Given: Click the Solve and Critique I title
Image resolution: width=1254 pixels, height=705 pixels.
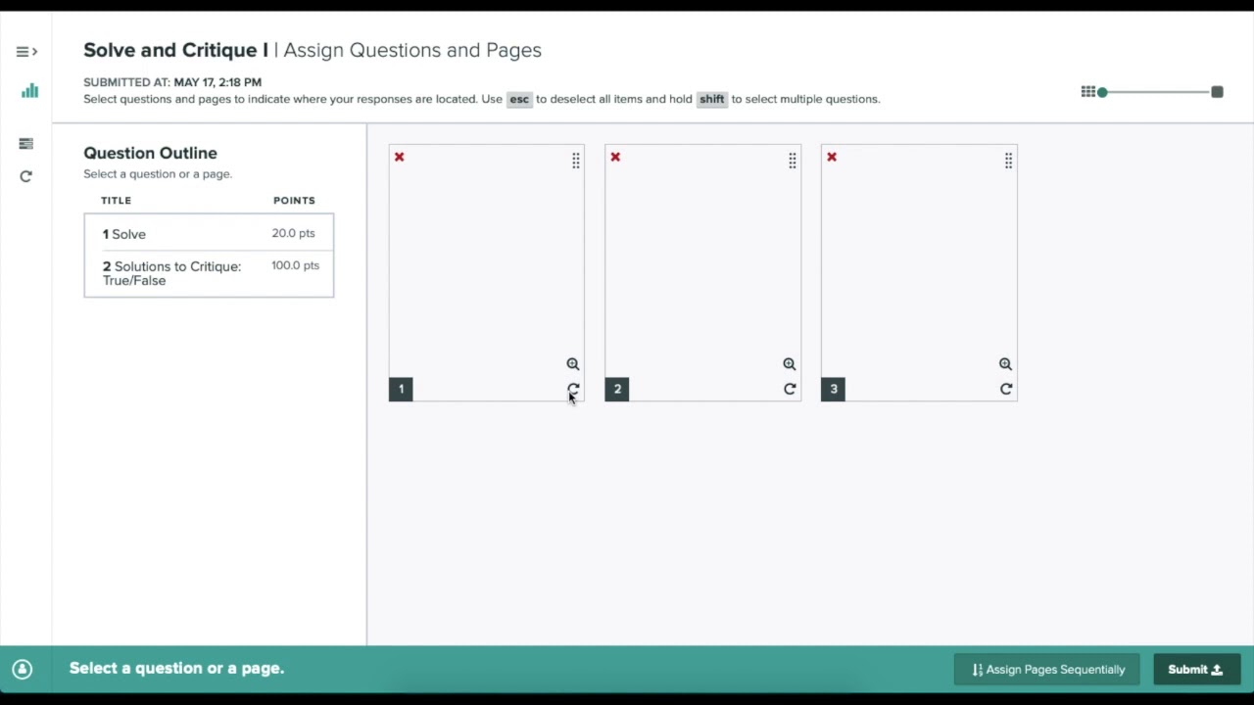Looking at the screenshot, I should (175, 50).
